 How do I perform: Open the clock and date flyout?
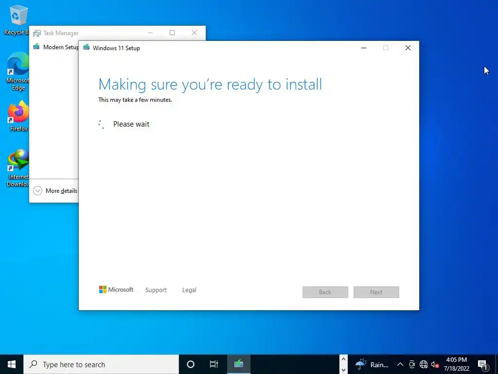coord(456,364)
